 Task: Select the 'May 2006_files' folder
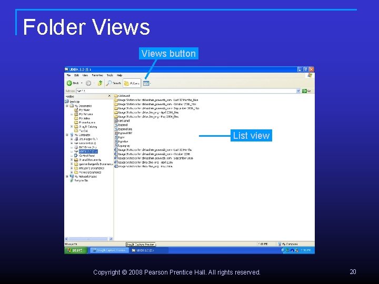(x=146, y=117)
